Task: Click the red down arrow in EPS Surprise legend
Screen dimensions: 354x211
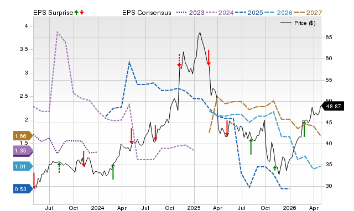Action: point(82,13)
